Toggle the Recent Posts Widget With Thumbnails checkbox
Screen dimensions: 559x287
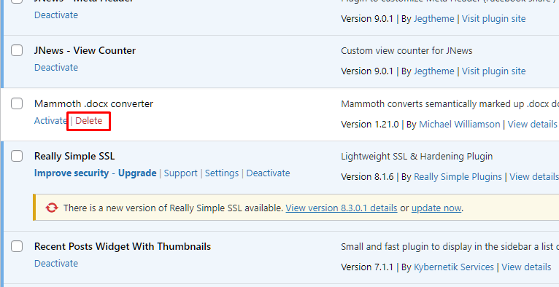(x=17, y=246)
